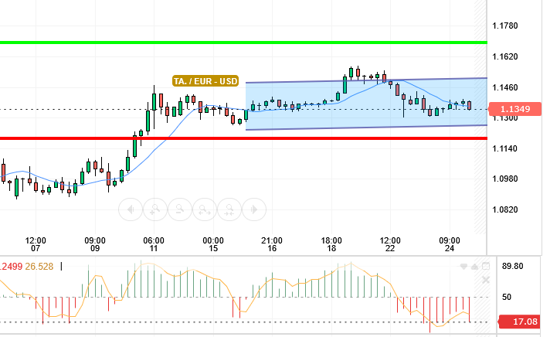Viewport: 550px width, 337px height.
Task: Move indicator pane down with down arrow
Action: point(463,267)
